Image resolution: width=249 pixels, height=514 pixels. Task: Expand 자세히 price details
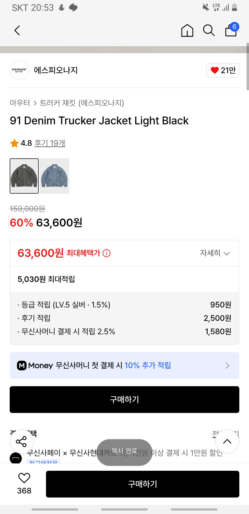[x=215, y=253]
